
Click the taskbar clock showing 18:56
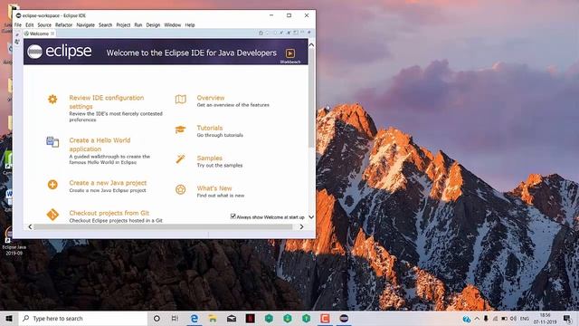(x=545, y=318)
